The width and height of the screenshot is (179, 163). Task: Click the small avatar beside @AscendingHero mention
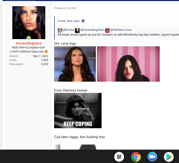(77, 31)
